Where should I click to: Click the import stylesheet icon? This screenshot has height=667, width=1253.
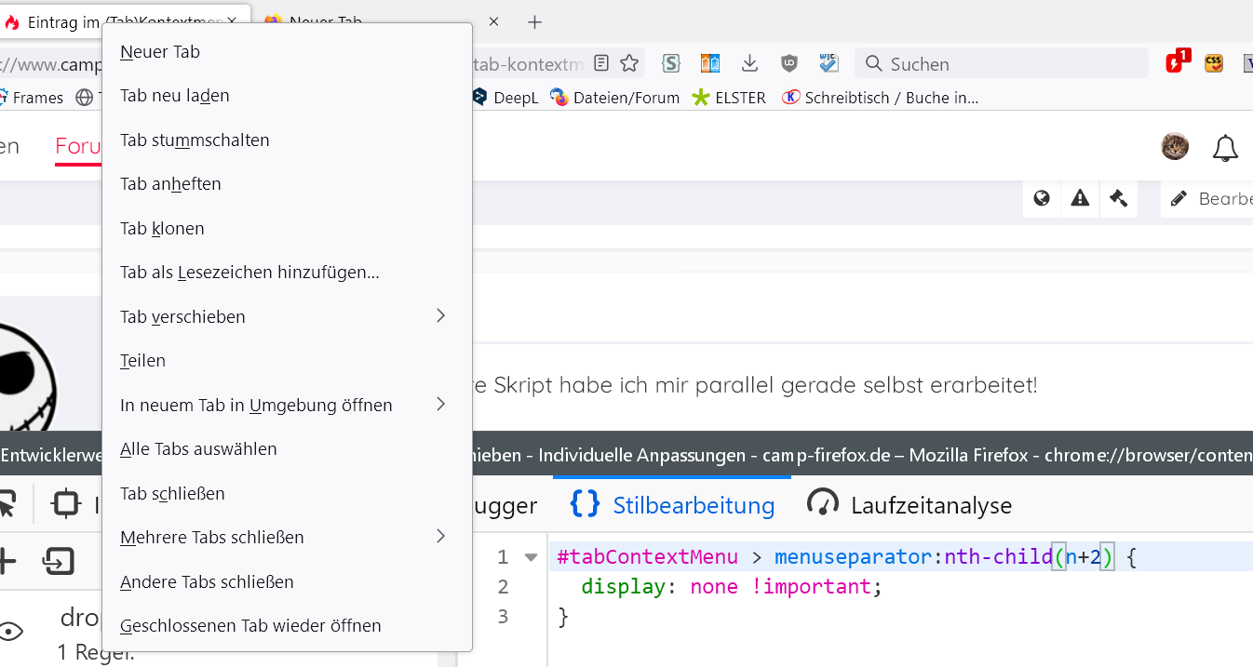tap(58, 561)
